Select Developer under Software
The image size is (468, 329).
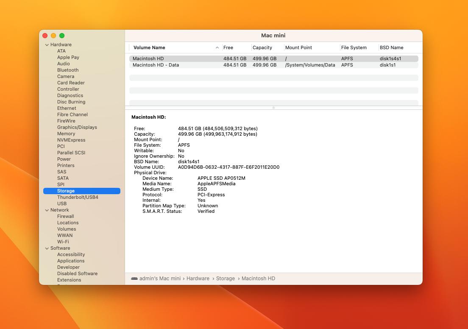tap(68, 268)
